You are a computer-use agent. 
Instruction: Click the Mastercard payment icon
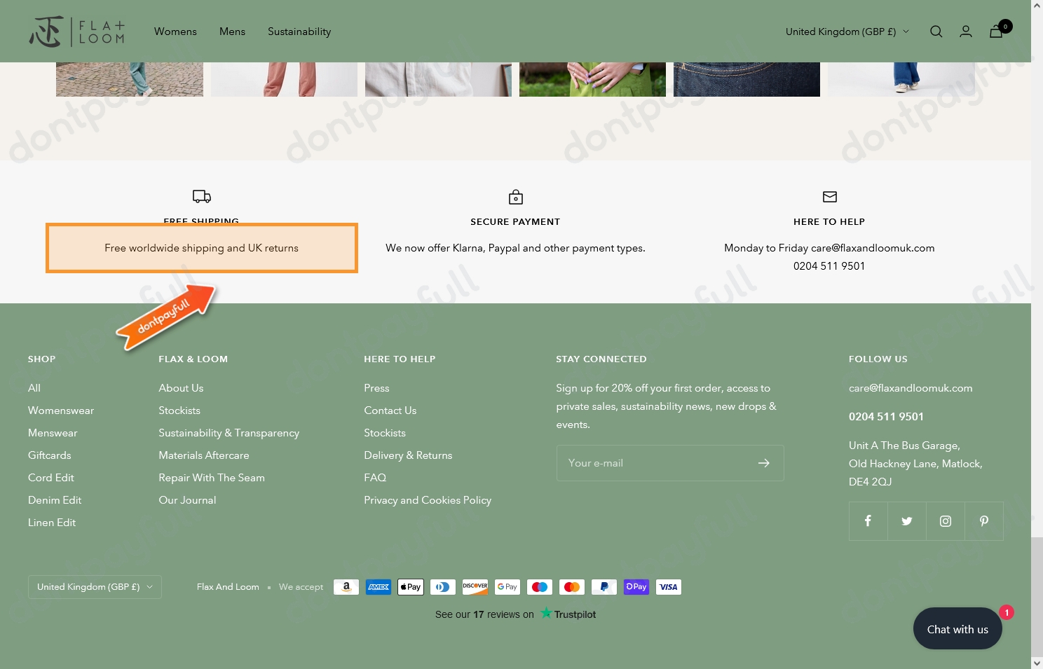click(x=571, y=587)
